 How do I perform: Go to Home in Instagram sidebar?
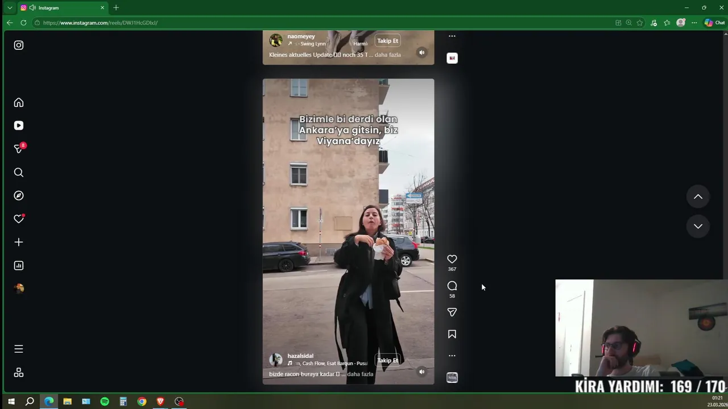(19, 103)
